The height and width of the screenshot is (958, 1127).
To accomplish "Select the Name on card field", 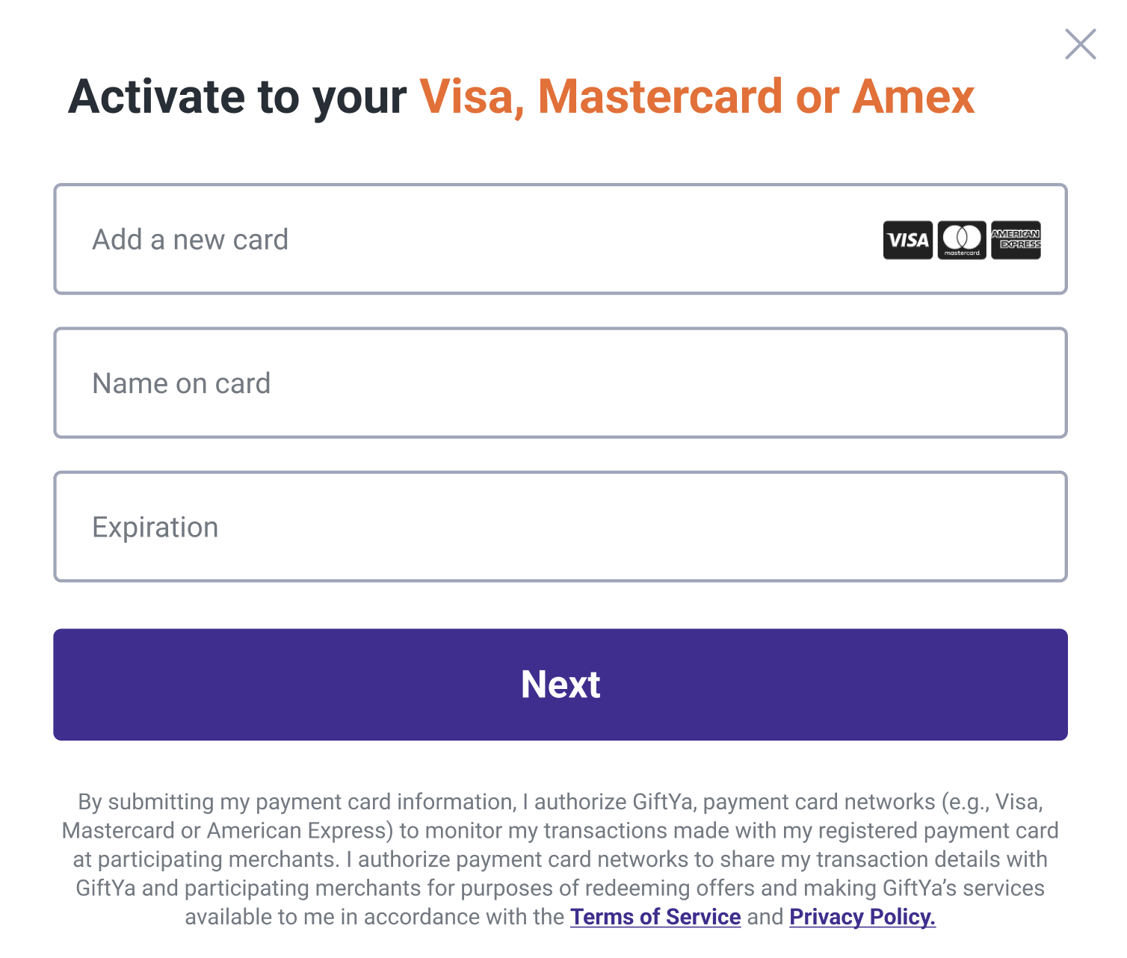I will (561, 383).
